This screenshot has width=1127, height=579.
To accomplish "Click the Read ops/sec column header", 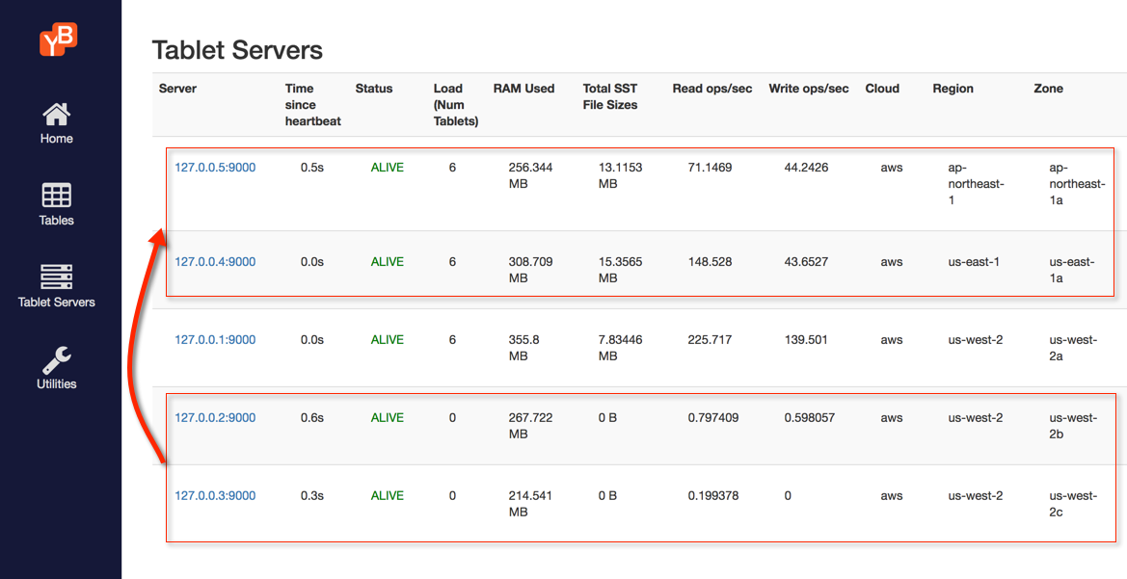I will click(711, 89).
